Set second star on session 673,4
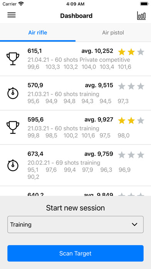 tap(131, 155)
